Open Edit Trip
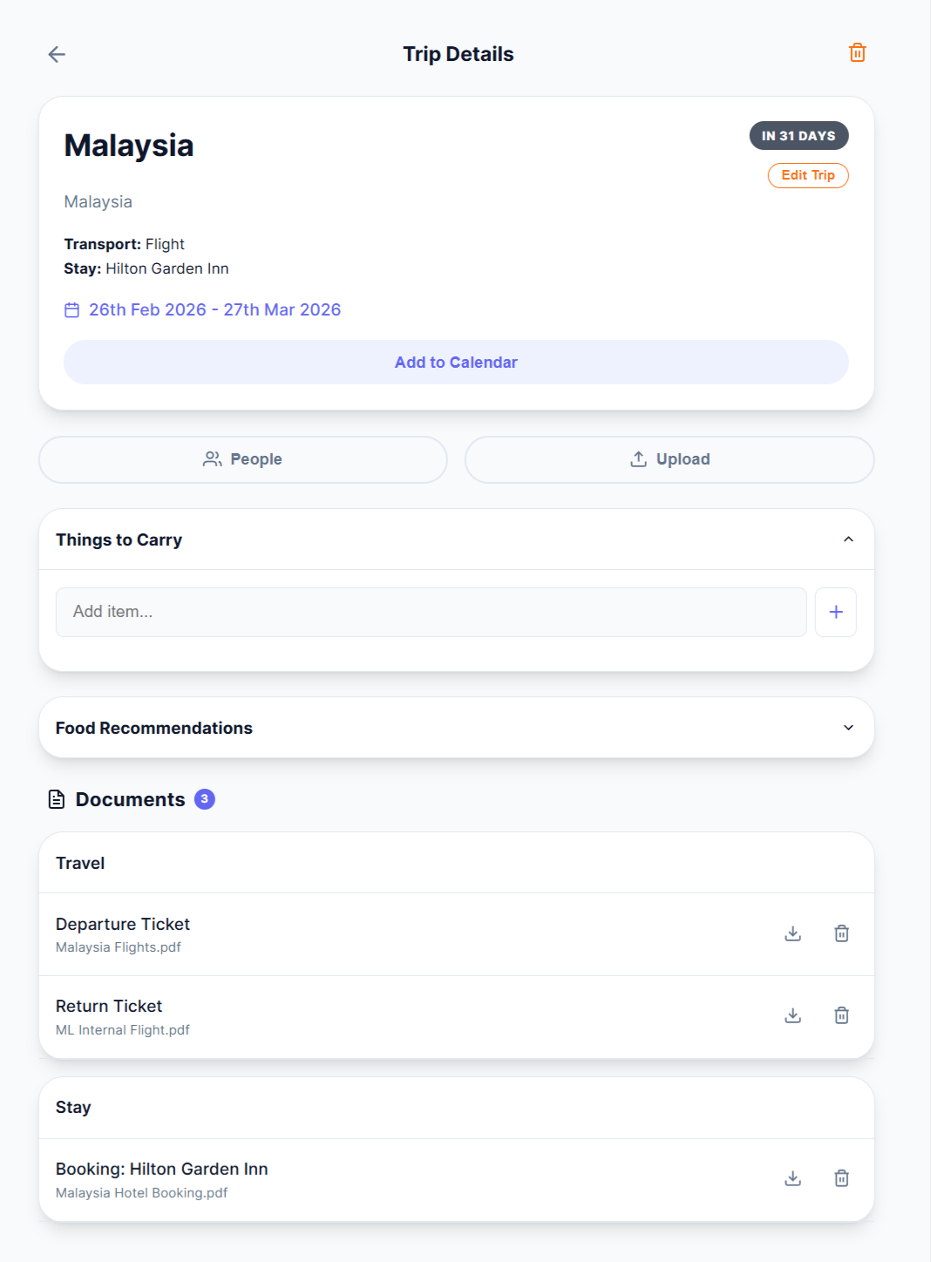 (807, 175)
